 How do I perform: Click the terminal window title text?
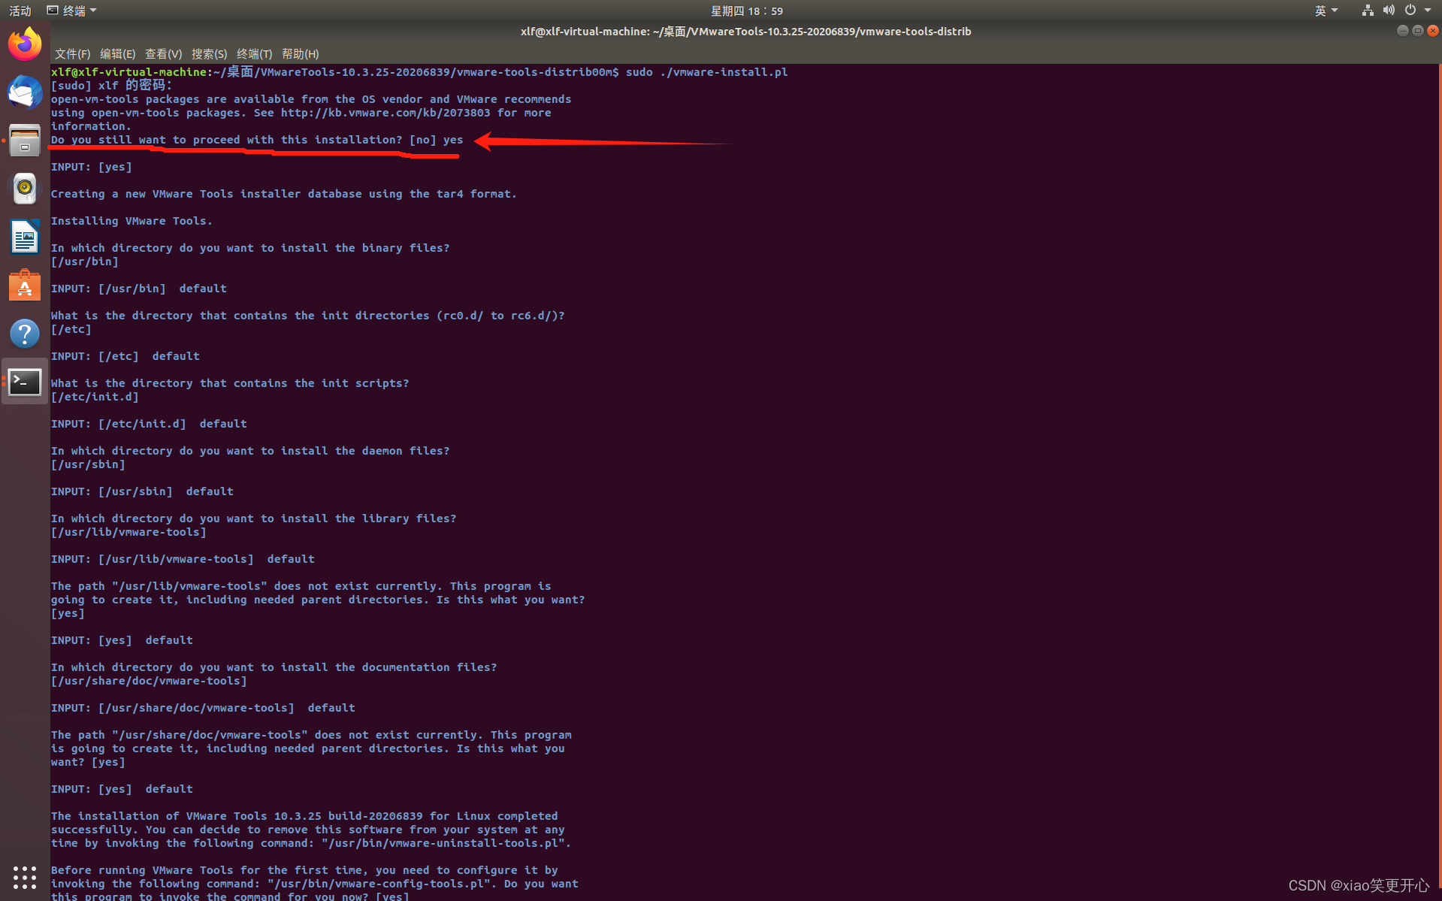745,32
